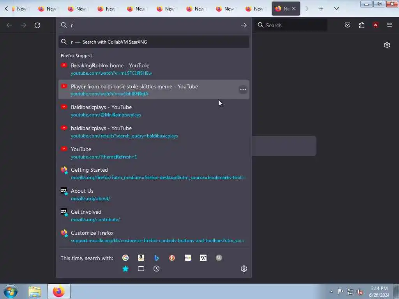Viewport: 399px width, 299px height.
Task: Pick the gray magnifier search engine icon
Action: click(219, 258)
